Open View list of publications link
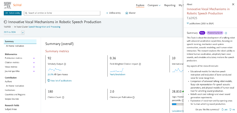The height and width of the screenshot is (113, 237). [x=60, y=81]
